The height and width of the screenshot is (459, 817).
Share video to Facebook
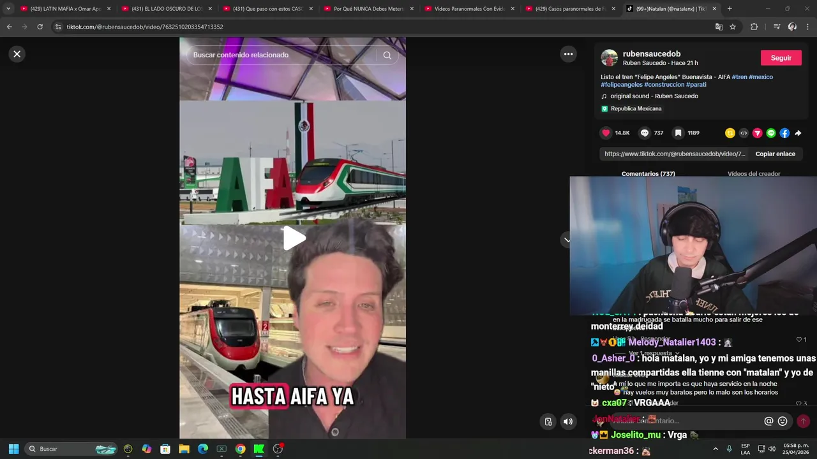click(784, 133)
